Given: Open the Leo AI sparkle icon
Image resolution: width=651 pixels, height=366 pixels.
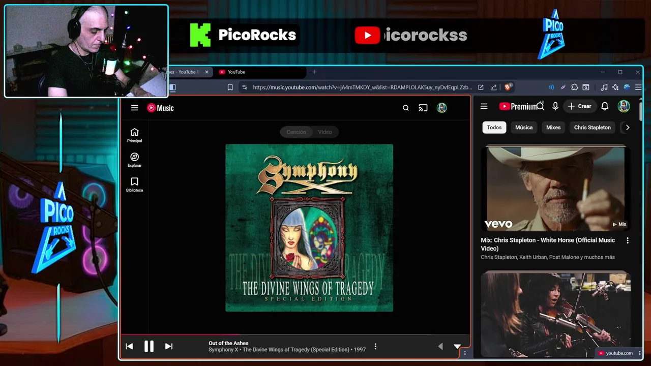Looking at the screenshot, I should pyautogui.click(x=615, y=87).
